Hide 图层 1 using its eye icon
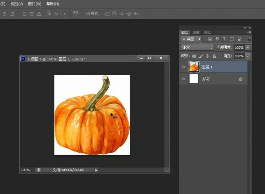Image resolution: width=265 pixels, height=194 pixels. pyautogui.click(x=184, y=67)
